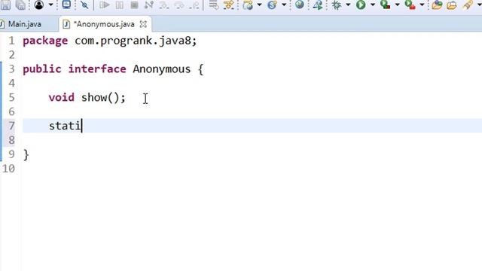This screenshot has width=482, height=271.
Task: Expand the External Tools dropdown arrow
Action: pos(422,5)
